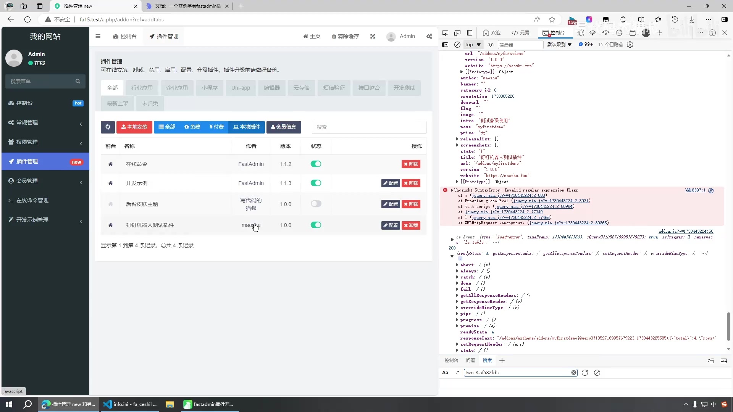Click the 配置 button for 开发示例
Image resolution: width=733 pixels, height=412 pixels.
click(x=390, y=183)
